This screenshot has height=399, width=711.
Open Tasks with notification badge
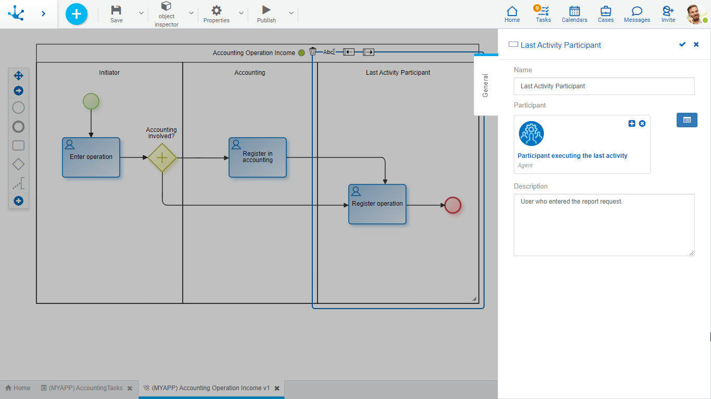click(x=543, y=14)
